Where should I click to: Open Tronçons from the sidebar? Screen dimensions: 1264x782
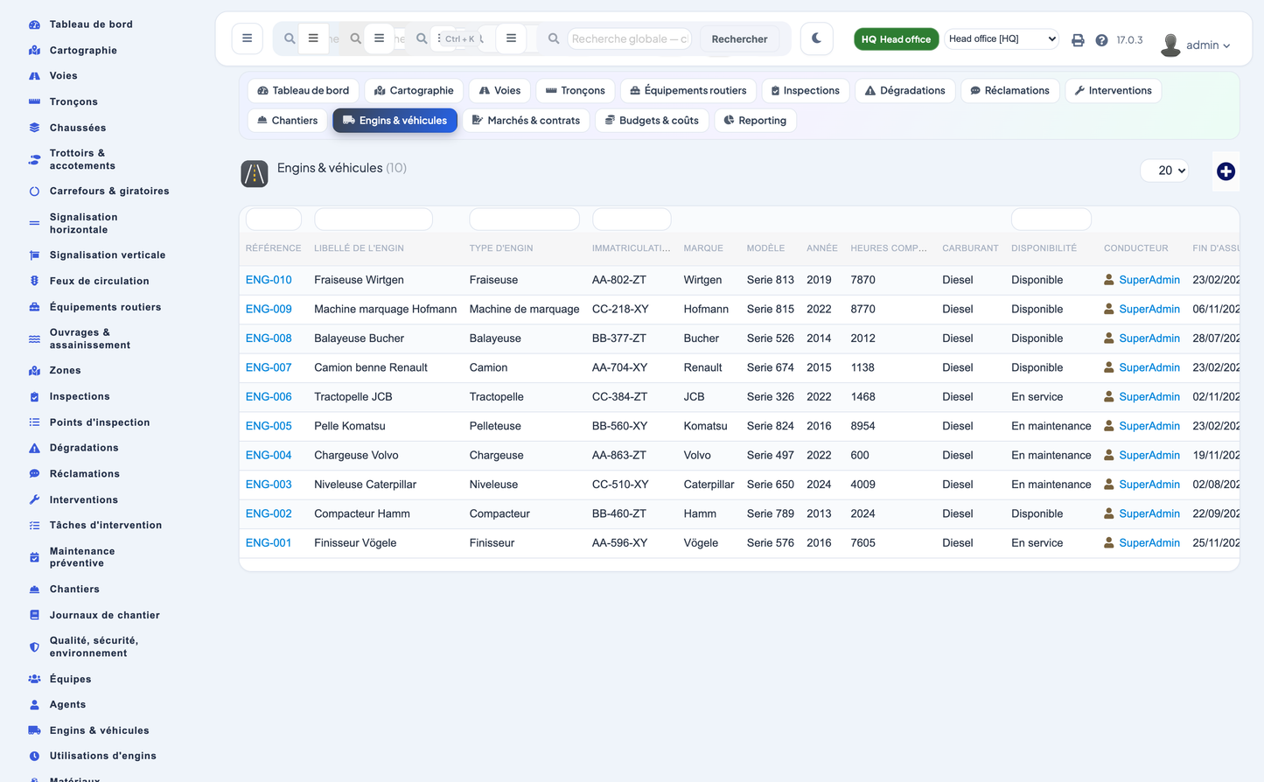73,101
